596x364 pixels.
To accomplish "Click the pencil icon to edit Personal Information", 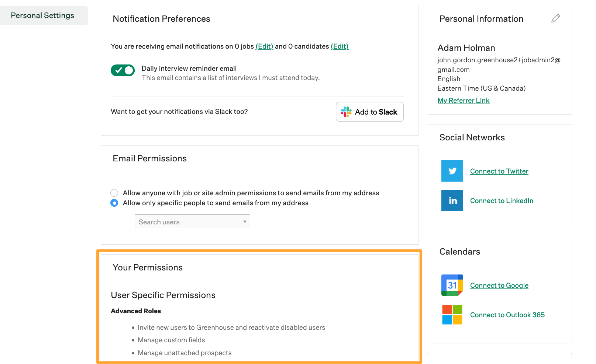I will (x=555, y=18).
